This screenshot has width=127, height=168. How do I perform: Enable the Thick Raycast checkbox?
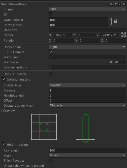[51, 160]
